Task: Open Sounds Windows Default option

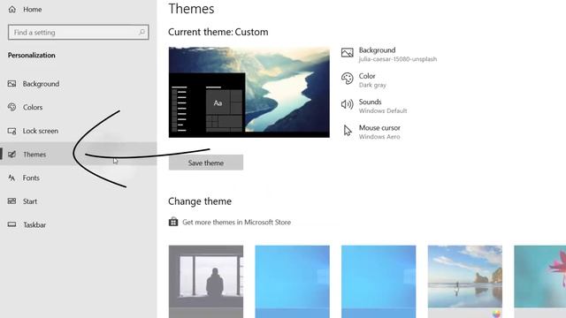Action: pos(383,106)
